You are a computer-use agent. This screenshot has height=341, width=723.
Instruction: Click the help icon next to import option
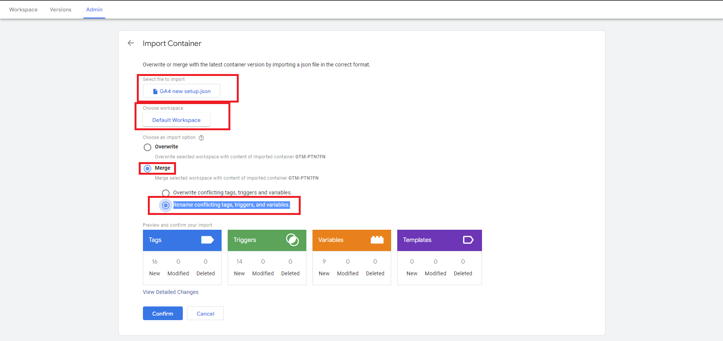click(201, 138)
